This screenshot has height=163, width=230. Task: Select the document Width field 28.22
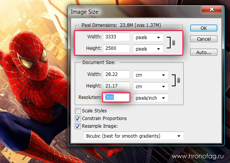[116, 75]
